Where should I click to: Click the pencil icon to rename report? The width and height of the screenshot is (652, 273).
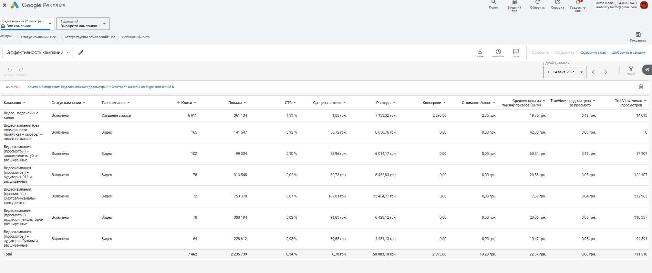(x=81, y=53)
